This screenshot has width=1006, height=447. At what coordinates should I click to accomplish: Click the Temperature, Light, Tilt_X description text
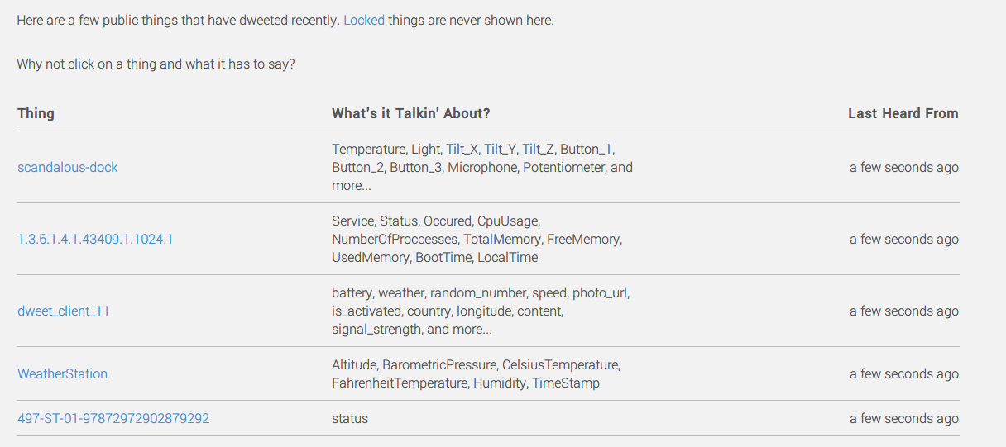coord(481,167)
